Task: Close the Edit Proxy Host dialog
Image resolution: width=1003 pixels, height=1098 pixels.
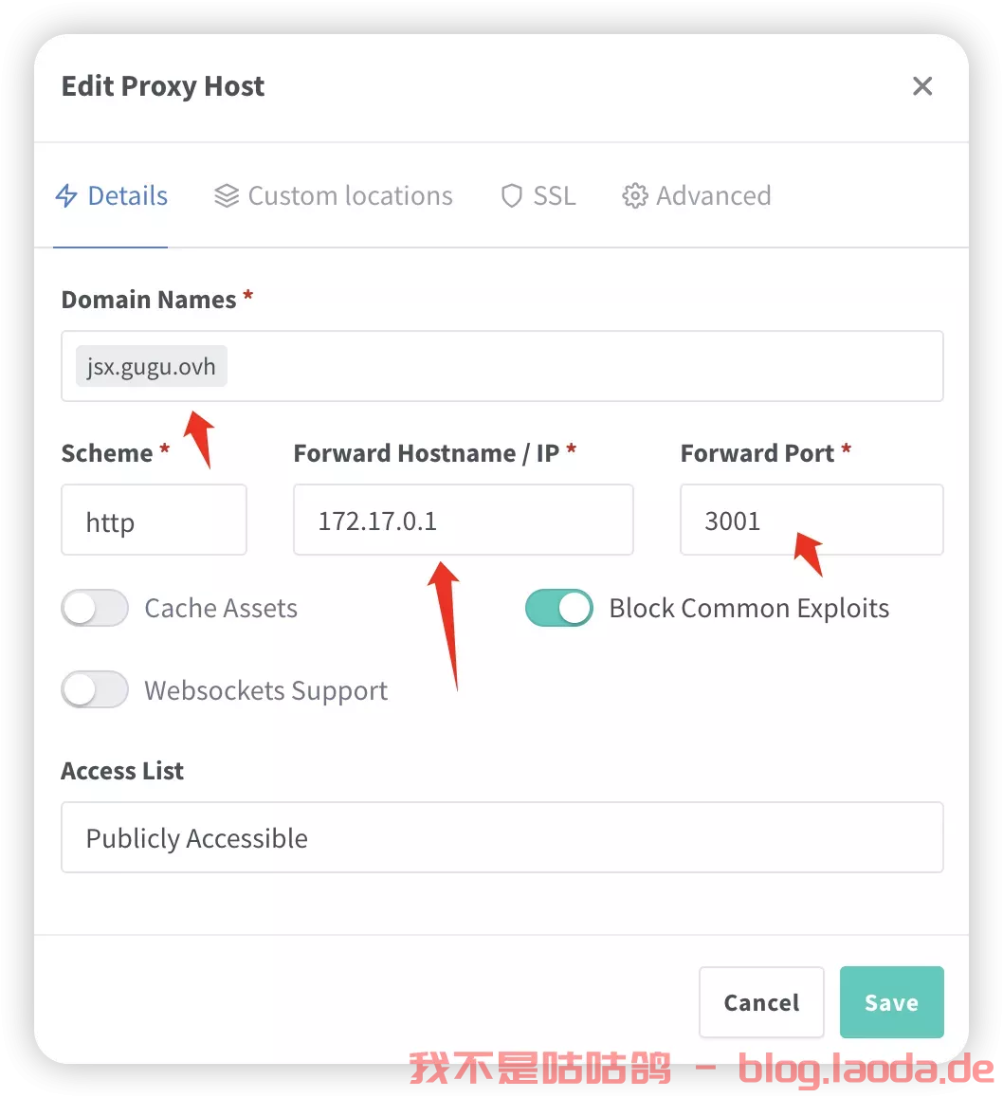Action: [x=922, y=86]
